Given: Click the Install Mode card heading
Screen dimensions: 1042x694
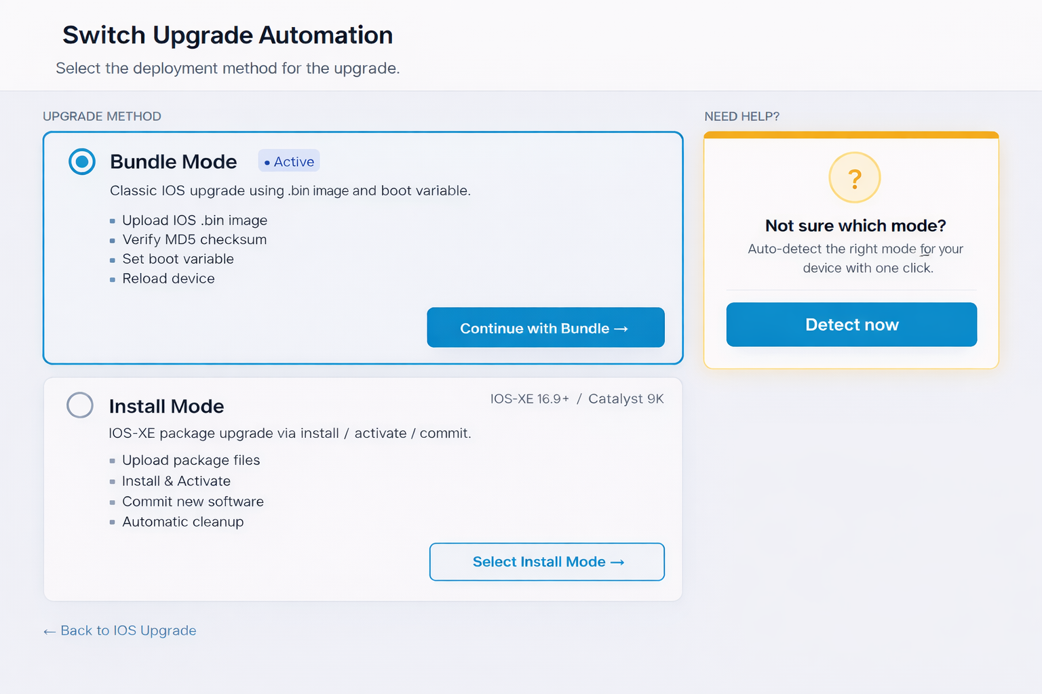Looking at the screenshot, I should (x=166, y=406).
